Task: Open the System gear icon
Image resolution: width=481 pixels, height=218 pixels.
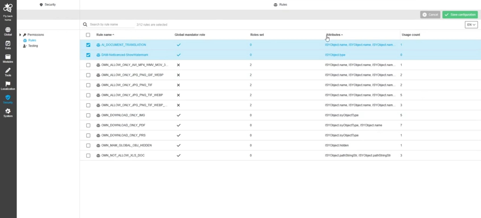Action: point(8,111)
